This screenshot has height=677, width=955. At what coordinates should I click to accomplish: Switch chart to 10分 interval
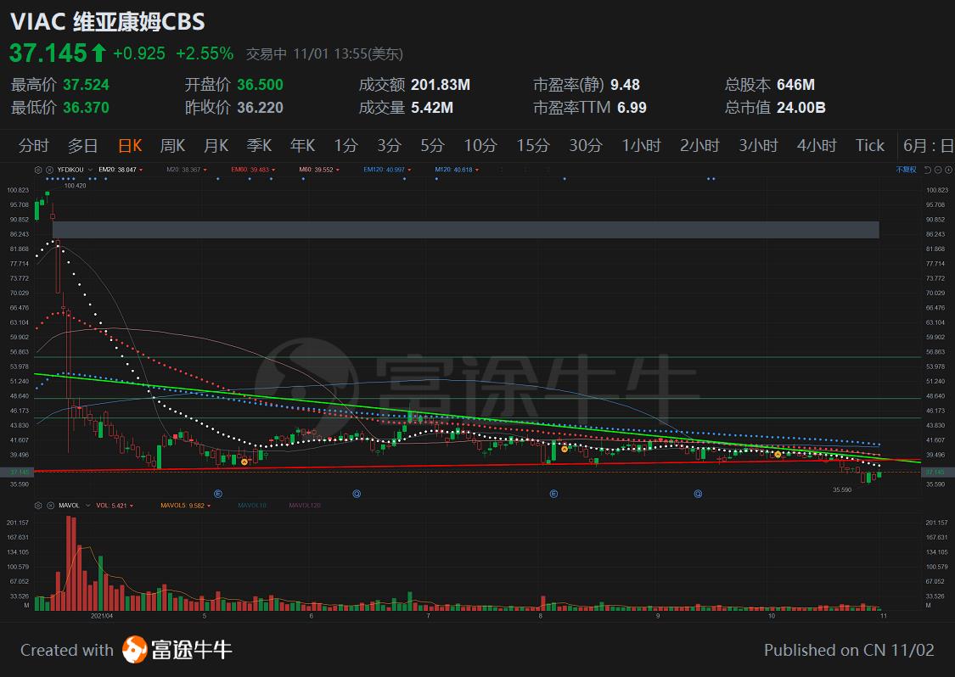[480, 146]
